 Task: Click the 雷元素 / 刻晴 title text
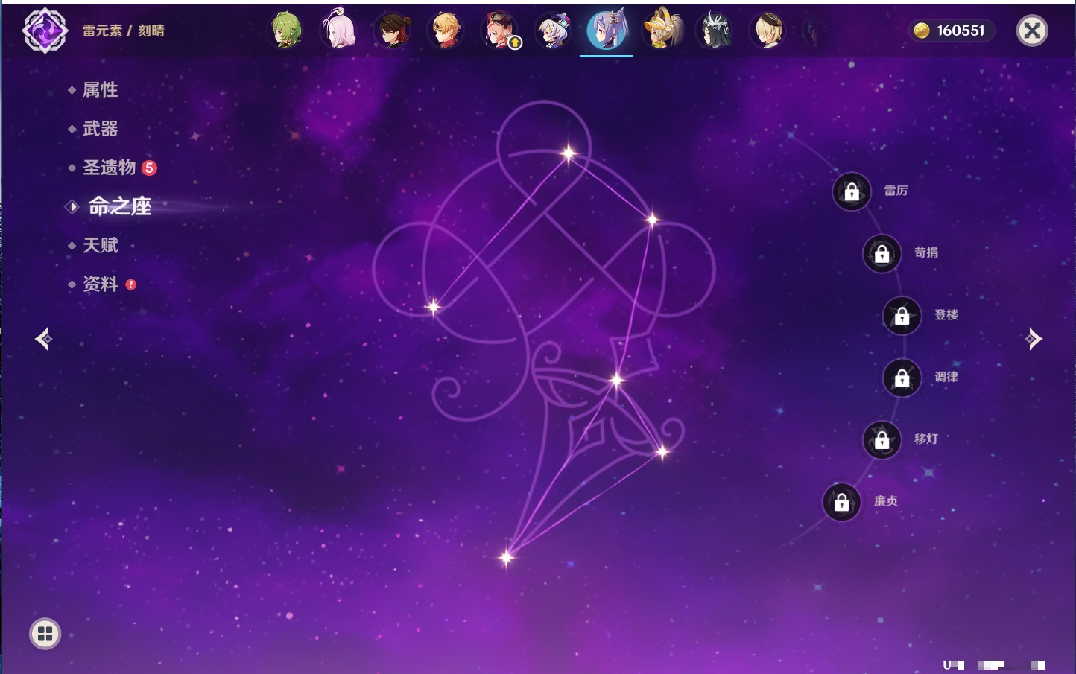124,31
